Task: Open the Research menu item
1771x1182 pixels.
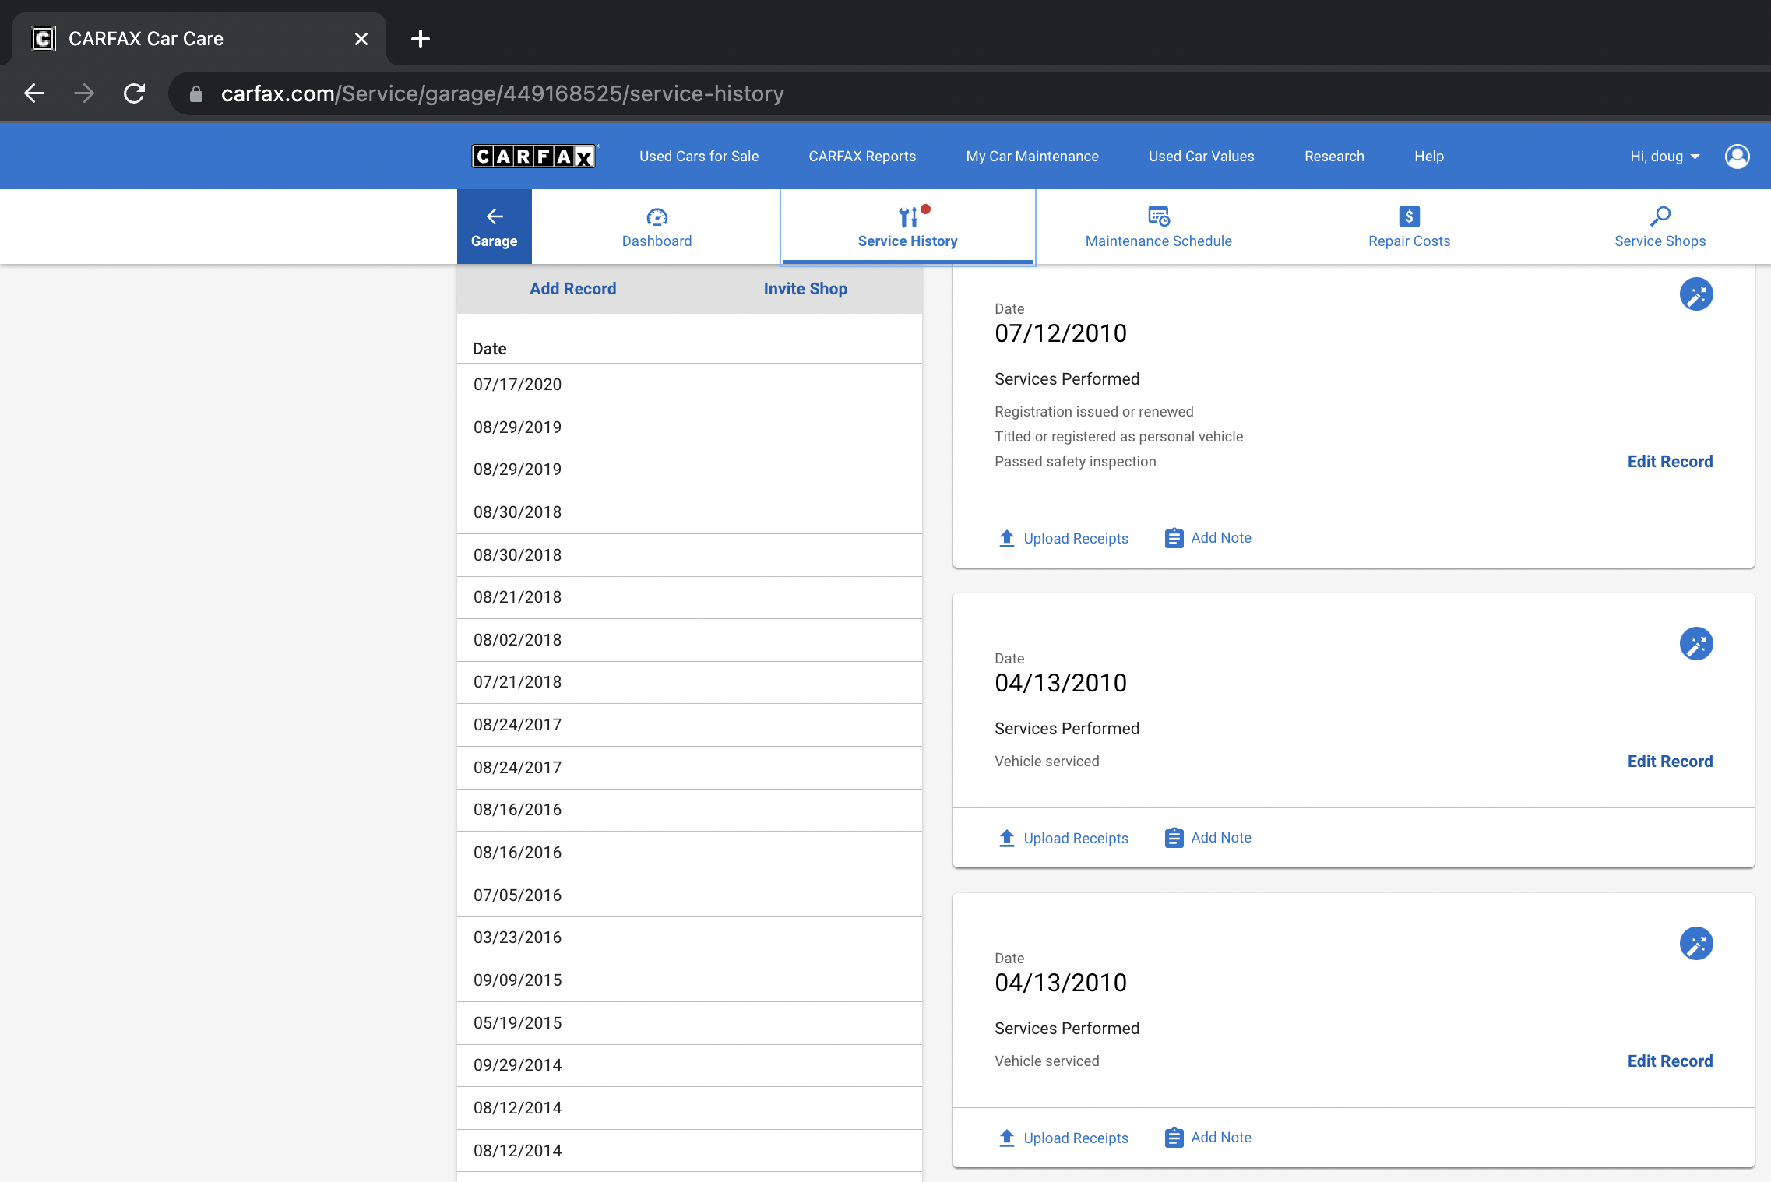Action: pos(1335,157)
